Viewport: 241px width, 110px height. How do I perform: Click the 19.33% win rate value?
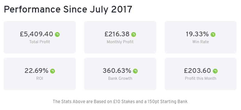pyautogui.click(x=197, y=34)
